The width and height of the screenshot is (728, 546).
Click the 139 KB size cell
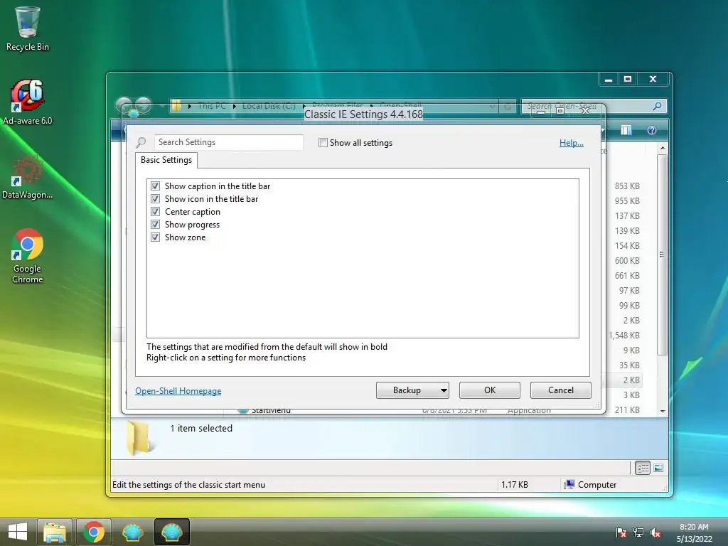627,231
